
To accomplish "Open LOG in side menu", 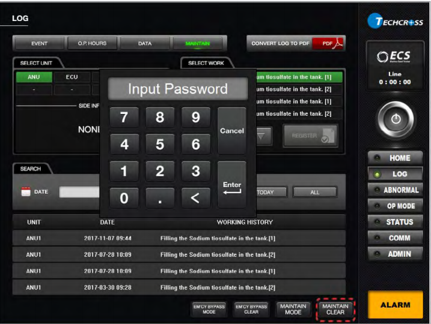I will pos(396,173).
